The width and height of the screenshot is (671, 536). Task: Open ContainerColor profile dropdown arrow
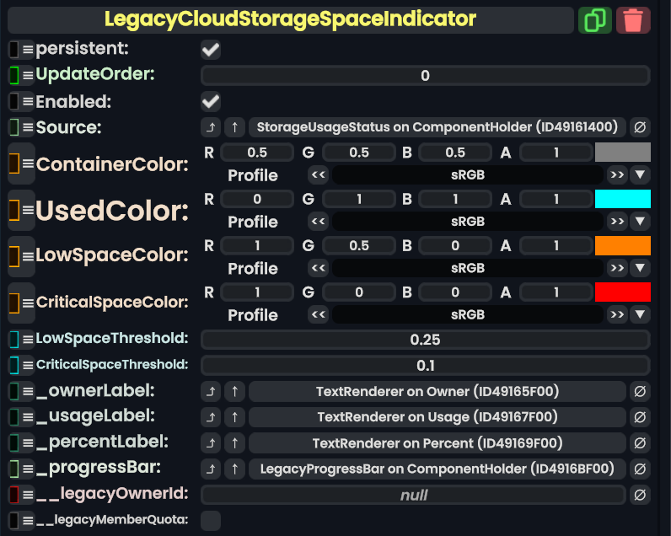pos(640,175)
